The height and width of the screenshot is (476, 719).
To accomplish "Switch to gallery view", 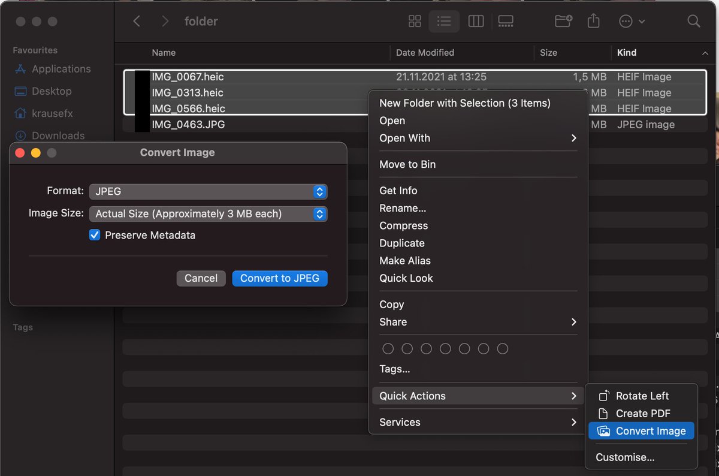I will 505,21.
